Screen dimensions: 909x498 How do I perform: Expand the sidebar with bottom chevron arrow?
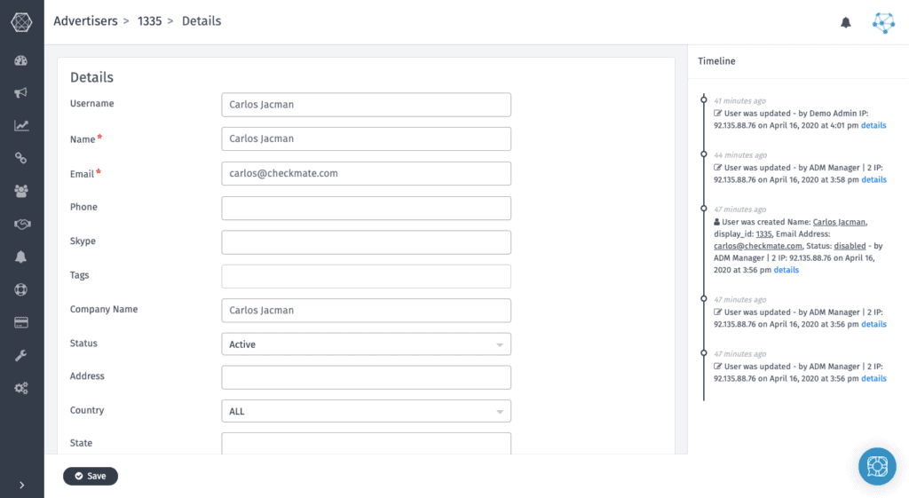(x=21, y=485)
